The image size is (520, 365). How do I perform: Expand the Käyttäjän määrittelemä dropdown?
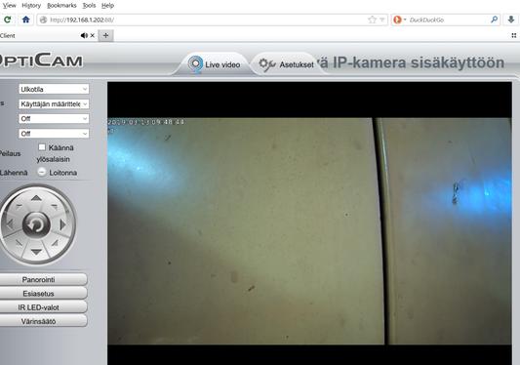54,103
